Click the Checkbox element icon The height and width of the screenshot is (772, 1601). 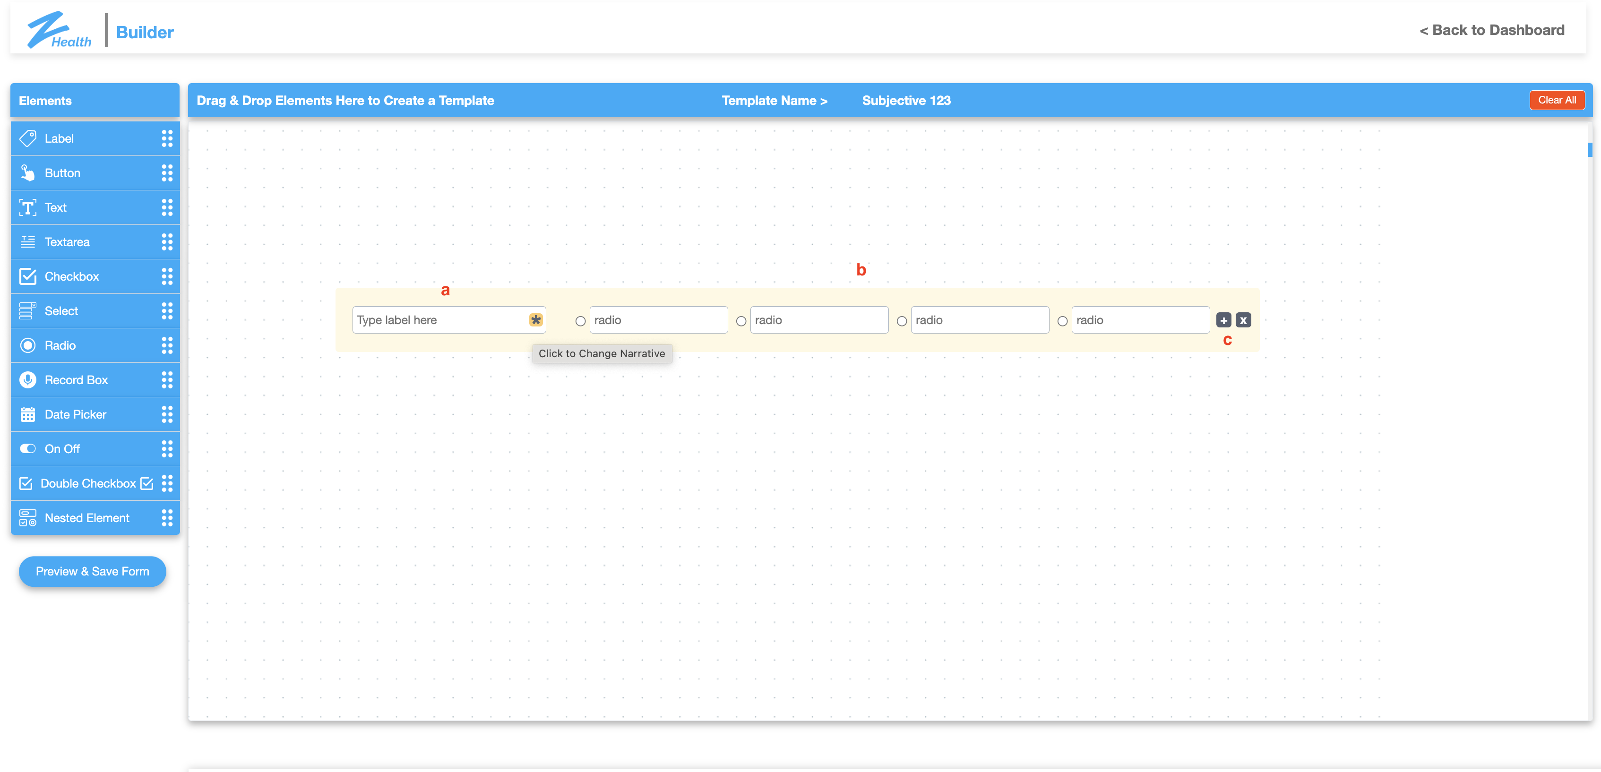(x=28, y=276)
